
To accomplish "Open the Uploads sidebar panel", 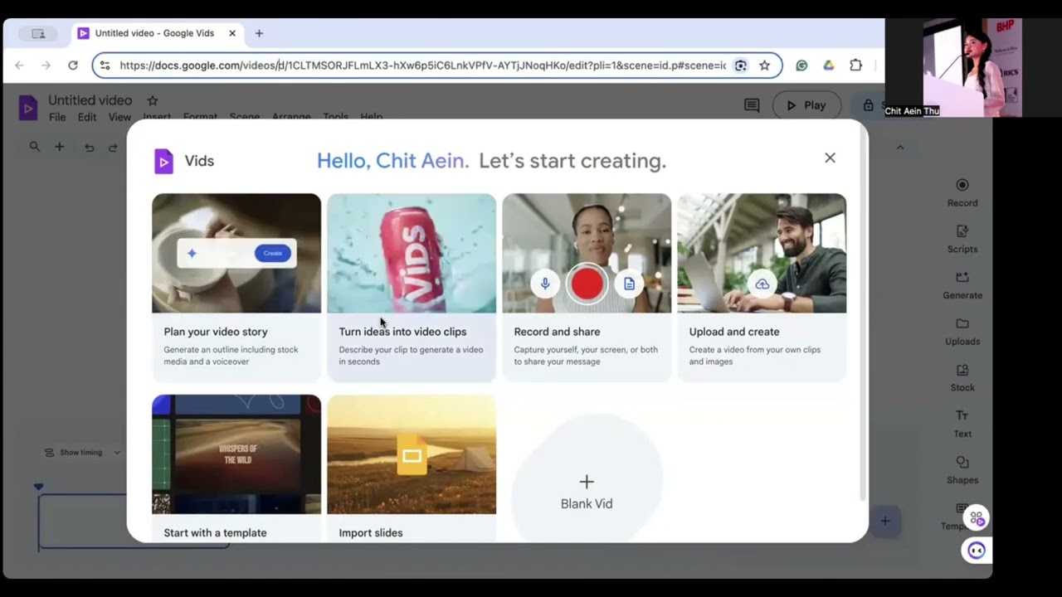I will 962,332.
